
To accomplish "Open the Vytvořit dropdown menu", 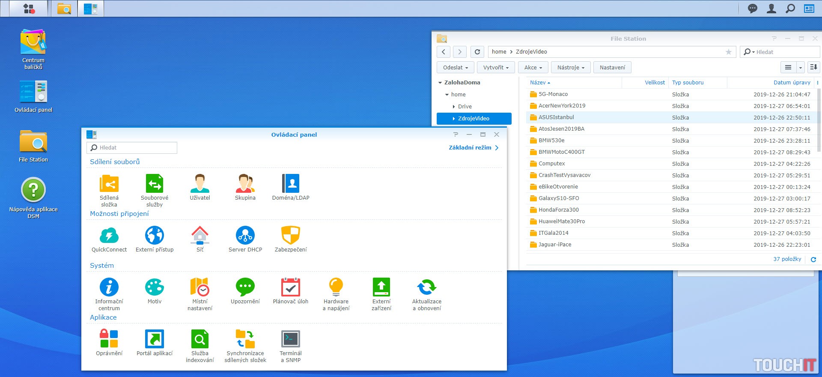I will (x=496, y=68).
